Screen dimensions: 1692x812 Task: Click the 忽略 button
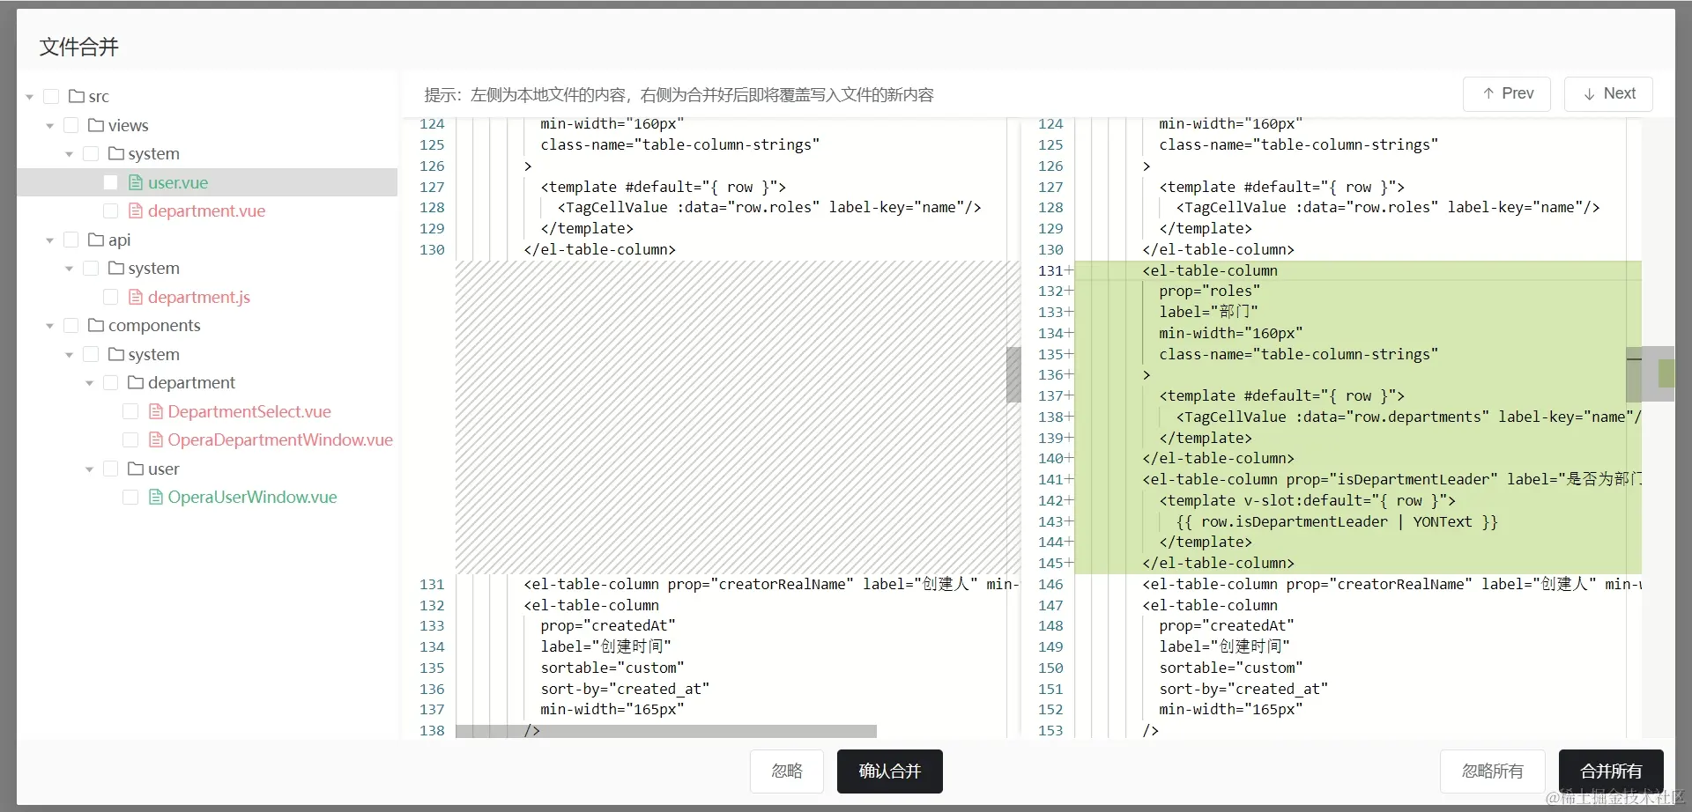tap(787, 771)
